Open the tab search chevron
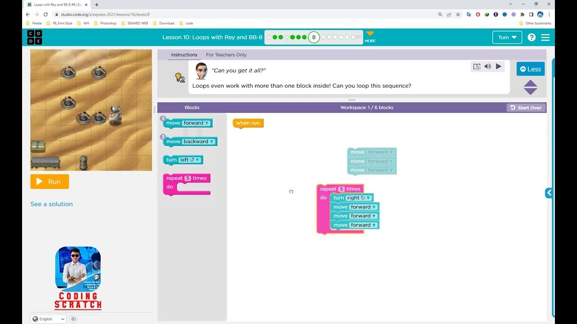 [x=510, y=4]
